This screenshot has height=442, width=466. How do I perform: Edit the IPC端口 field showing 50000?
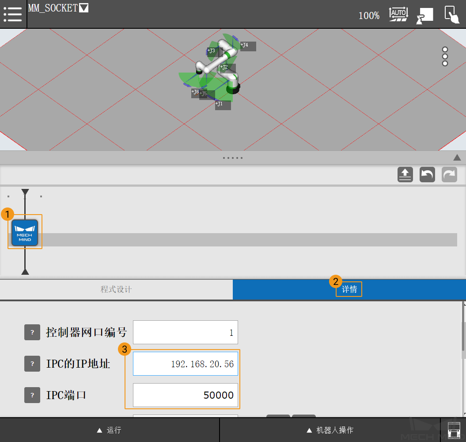tap(186, 395)
